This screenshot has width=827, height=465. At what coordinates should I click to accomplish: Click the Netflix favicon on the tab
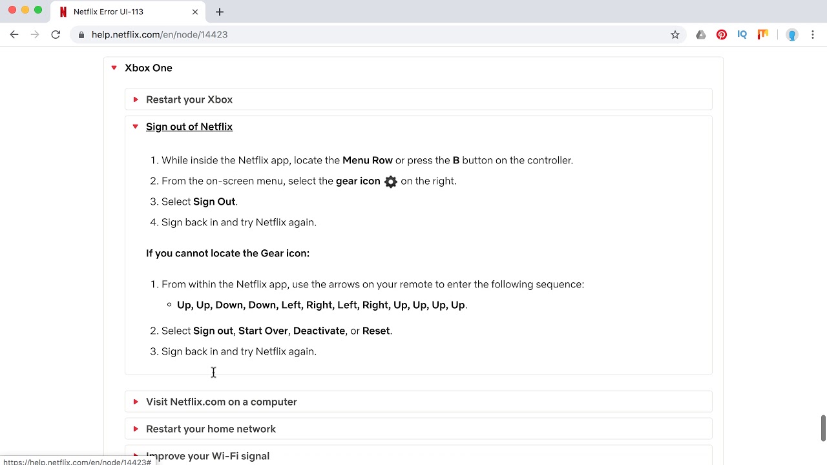click(x=63, y=12)
